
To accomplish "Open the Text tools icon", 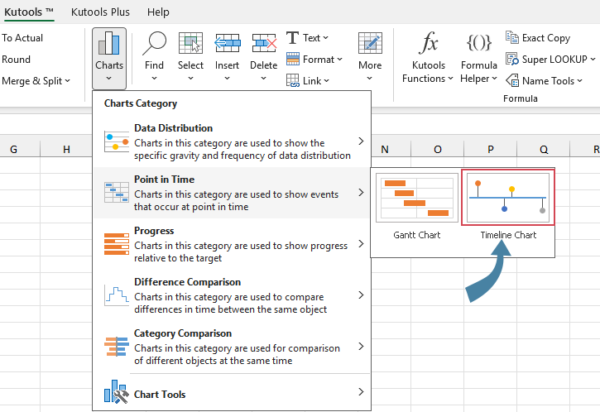I will pos(292,38).
